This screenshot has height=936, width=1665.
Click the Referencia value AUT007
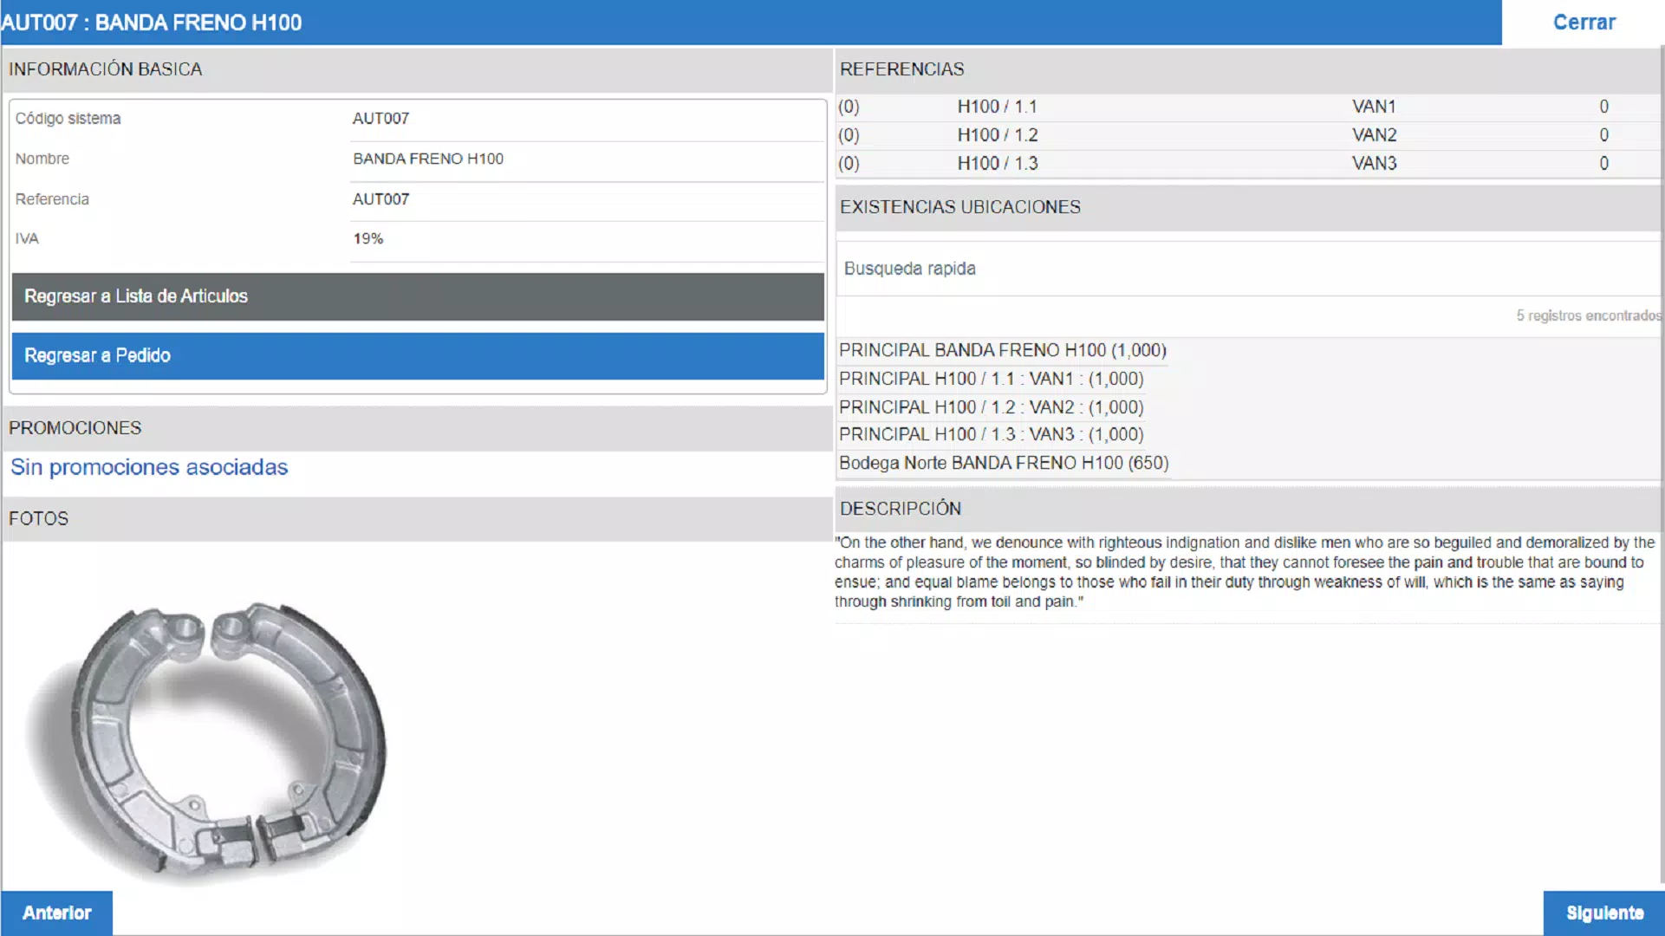click(x=380, y=199)
